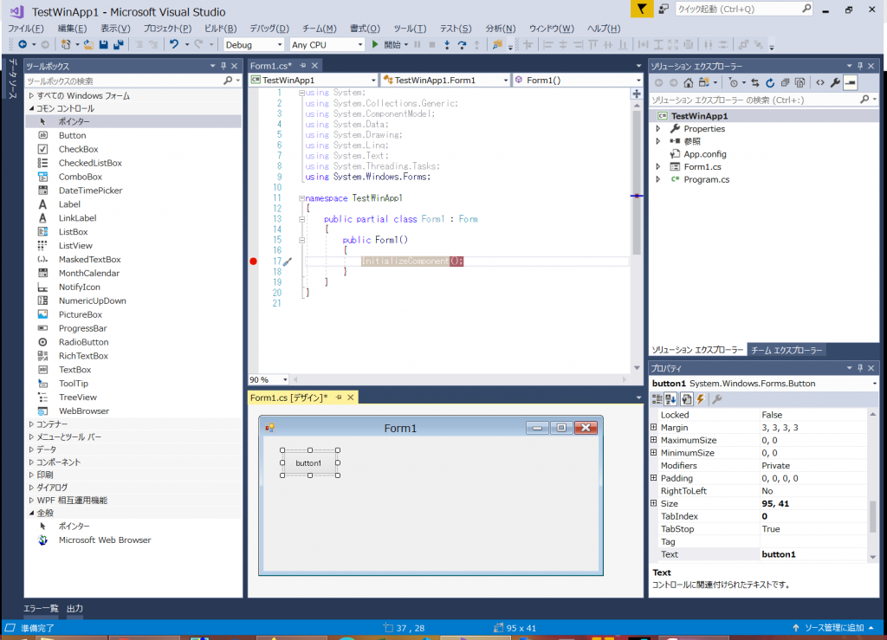Start debugging with the green play icon
887x640 pixels.
(x=374, y=45)
